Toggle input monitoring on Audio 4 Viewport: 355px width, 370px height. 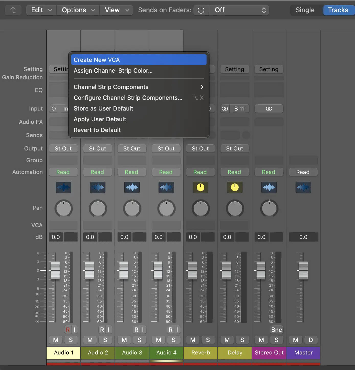(x=177, y=330)
